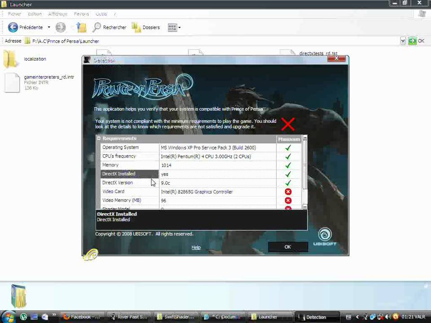431x323 pixels.
Task: Click the Minimum column header
Action: (x=289, y=139)
